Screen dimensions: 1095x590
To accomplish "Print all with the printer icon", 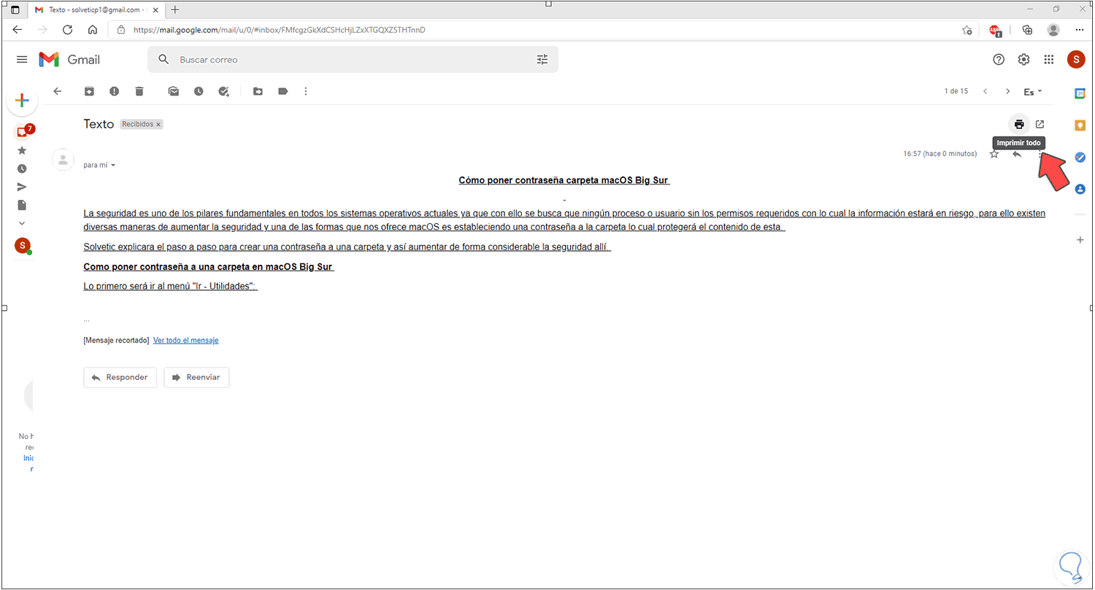I will pyautogui.click(x=1019, y=124).
